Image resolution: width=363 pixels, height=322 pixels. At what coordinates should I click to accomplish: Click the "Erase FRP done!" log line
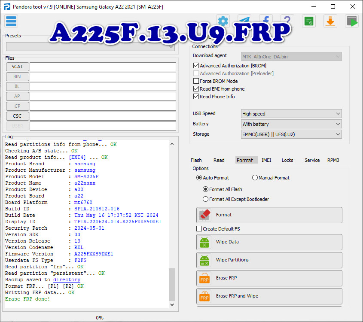pos(27,299)
